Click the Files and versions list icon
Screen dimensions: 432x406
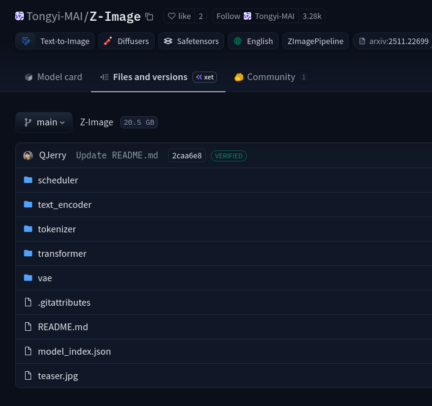(x=104, y=77)
